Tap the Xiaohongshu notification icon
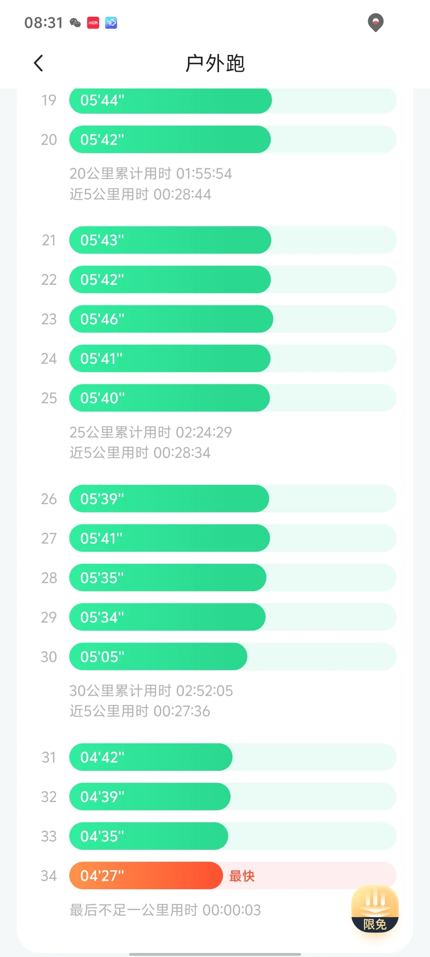This screenshot has width=430, height=957. (x=93, y=23)
